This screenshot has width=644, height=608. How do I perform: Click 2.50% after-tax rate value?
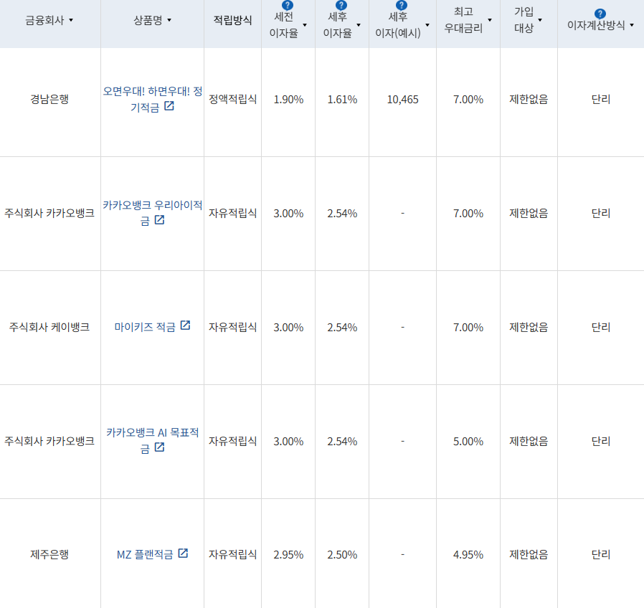point(342,555)
